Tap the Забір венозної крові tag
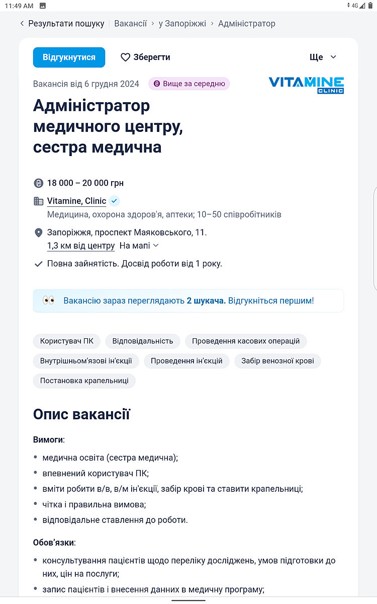377x604 pixels. (x=277, y=361)
